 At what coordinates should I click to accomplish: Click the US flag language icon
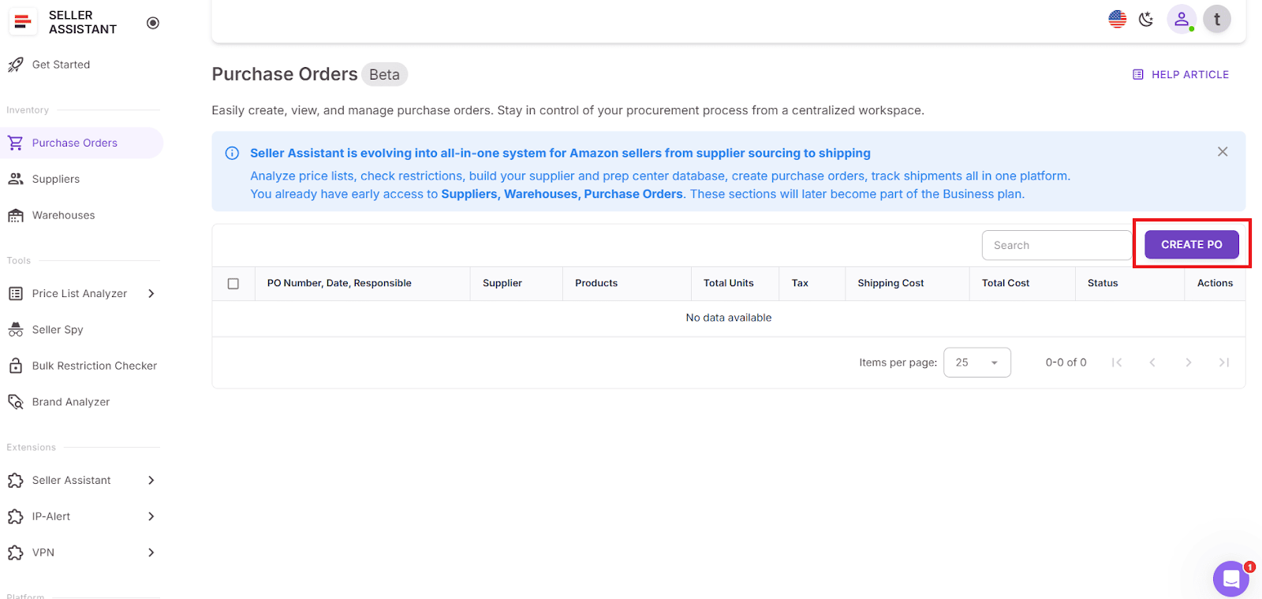1117,19
